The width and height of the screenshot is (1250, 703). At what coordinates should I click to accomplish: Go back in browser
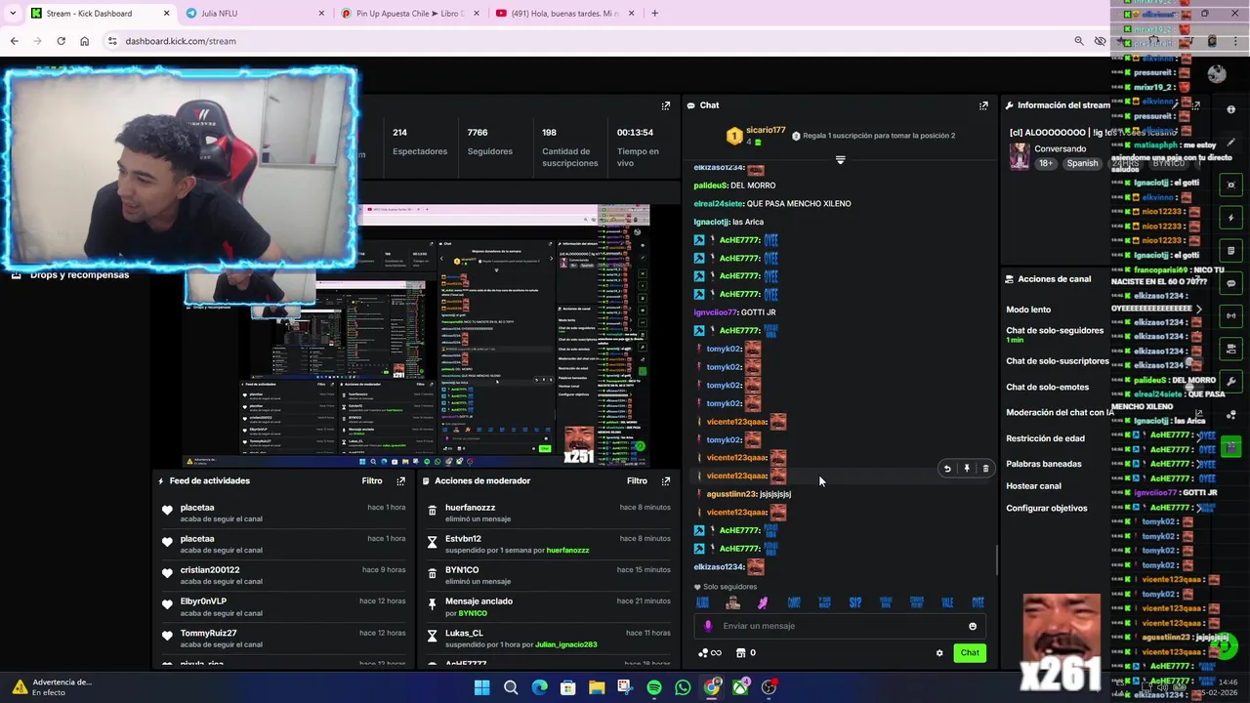(x=14, y=41)
